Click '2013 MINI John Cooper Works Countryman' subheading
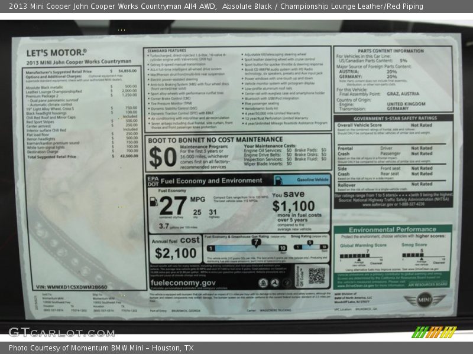473x354 pixels. click(x=79, y=62)
